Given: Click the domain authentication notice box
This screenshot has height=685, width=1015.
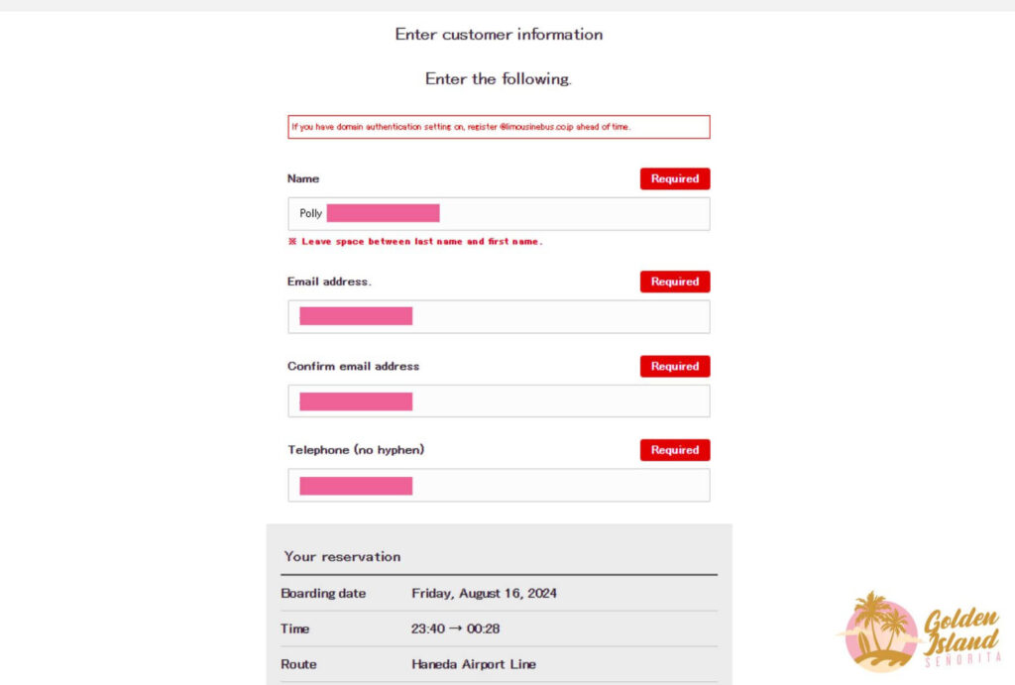Looking at the screenshot, I should 499,127.
